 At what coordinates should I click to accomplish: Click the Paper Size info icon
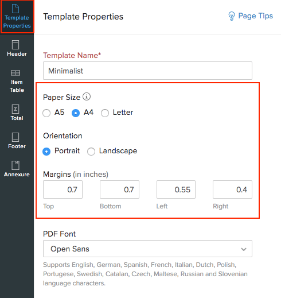pyautogui.click(x=87, y=96)
